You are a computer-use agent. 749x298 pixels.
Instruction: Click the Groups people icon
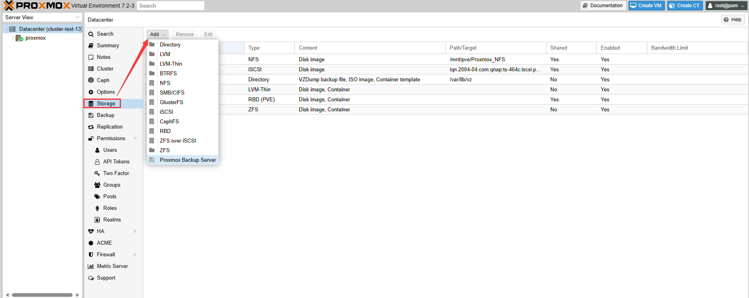(x=97, y=185)
